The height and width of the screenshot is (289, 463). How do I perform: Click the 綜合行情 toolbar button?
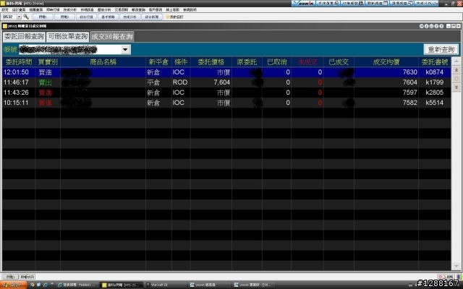tap(86, 17)
